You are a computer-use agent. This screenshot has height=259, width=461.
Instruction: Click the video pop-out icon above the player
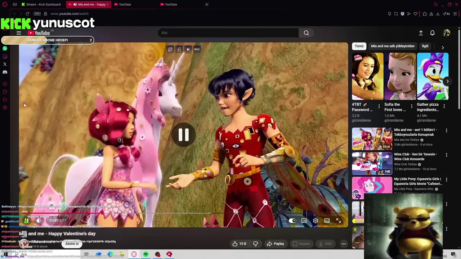170,49
